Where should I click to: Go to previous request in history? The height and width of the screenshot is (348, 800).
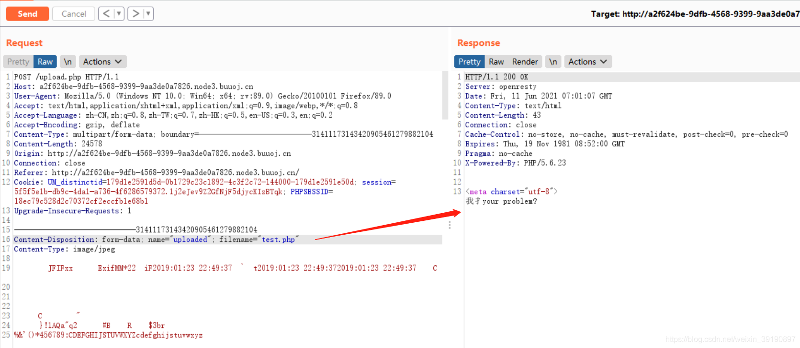click(106, 14)
